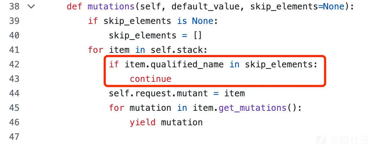Viewport: 375px width, 147px height.
Task: Select line number 44
Action: 14,93
